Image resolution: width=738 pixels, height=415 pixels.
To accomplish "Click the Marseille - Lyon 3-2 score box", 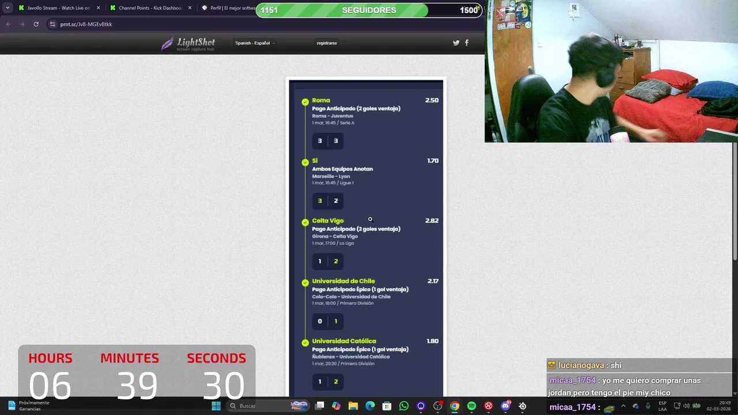I will tap(327, 201).
